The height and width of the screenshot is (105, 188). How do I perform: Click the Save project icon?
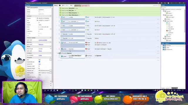coord(60,5)
